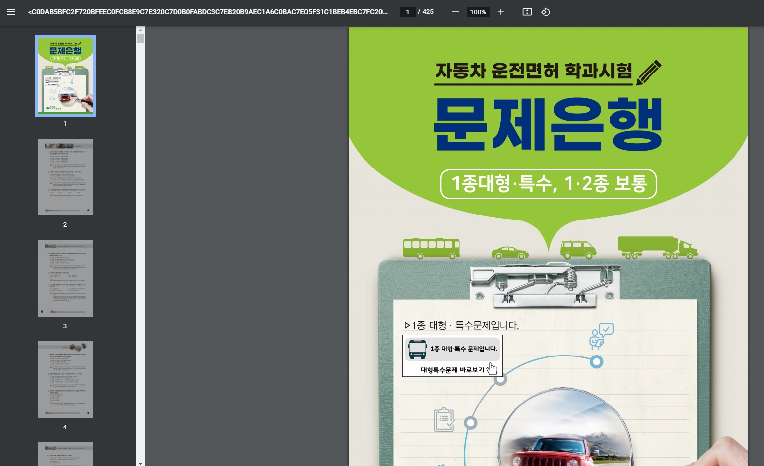Click the thumbnail sidebar scrollbar thumb
This screenshot has height=466, width=764.
coord(140,38)
